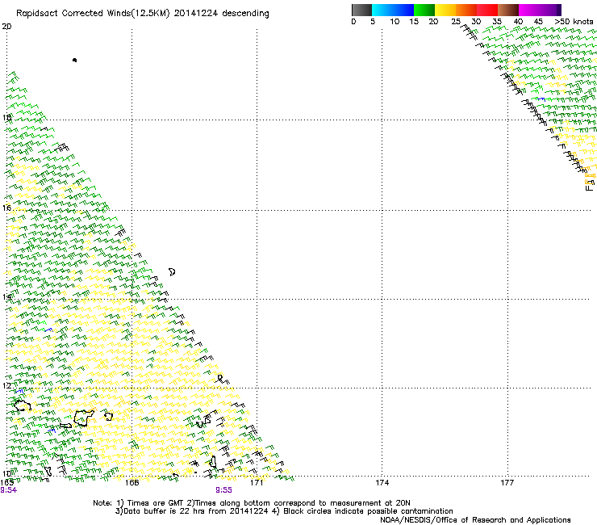Pick the red 30-35 knot color segment
Screen dimensions: 597x525
pyautogui.click(x=487, y=10)
